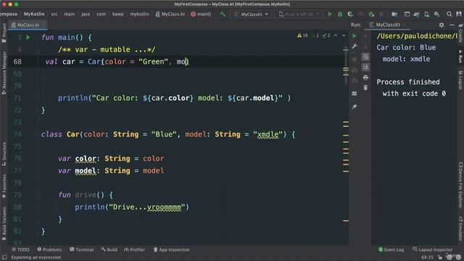This screenshot has width=464, height=261.
Task: Toggle tool window bars with the bottom-left corner icon
Action: click(x=4, y=257)
